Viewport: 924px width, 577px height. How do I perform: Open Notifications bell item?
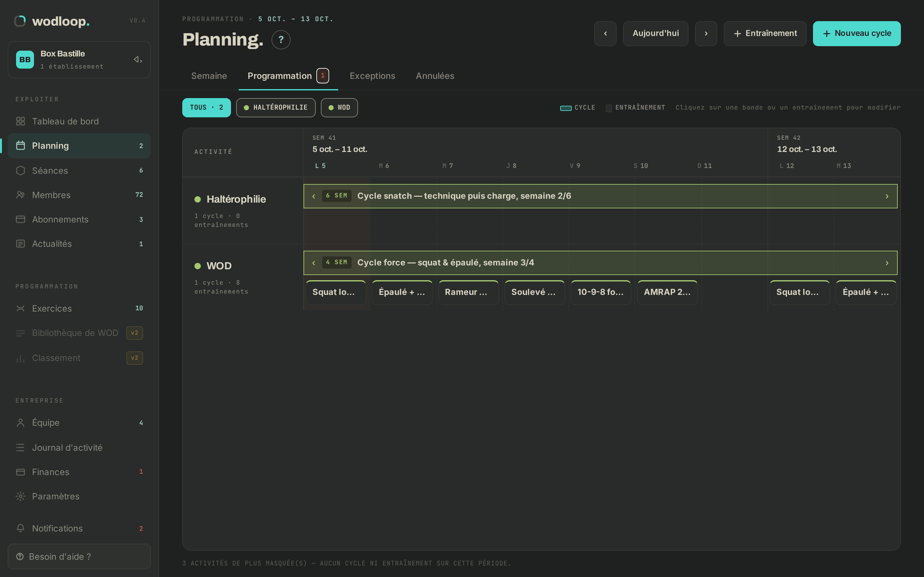(79, 529)
